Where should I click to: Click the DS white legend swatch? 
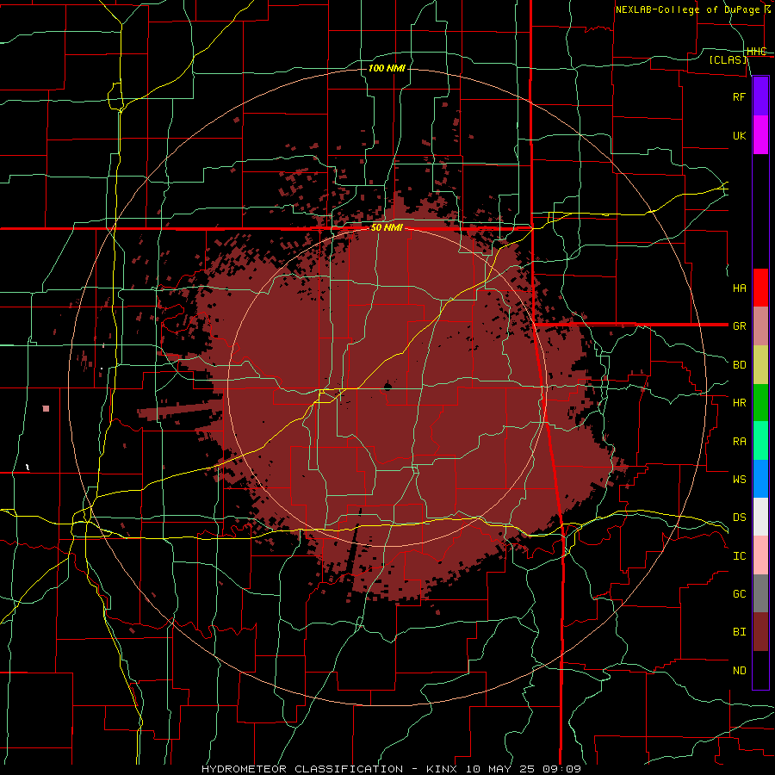pos(760,517)
